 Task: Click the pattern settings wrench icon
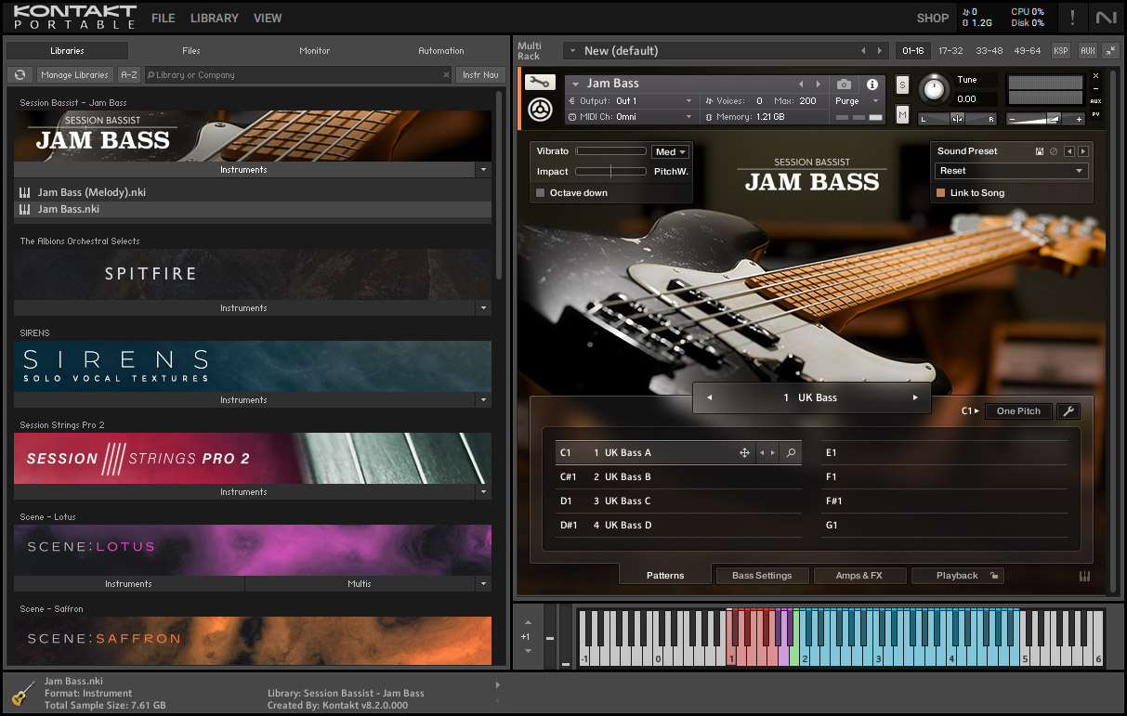(x=1068, y=411)
